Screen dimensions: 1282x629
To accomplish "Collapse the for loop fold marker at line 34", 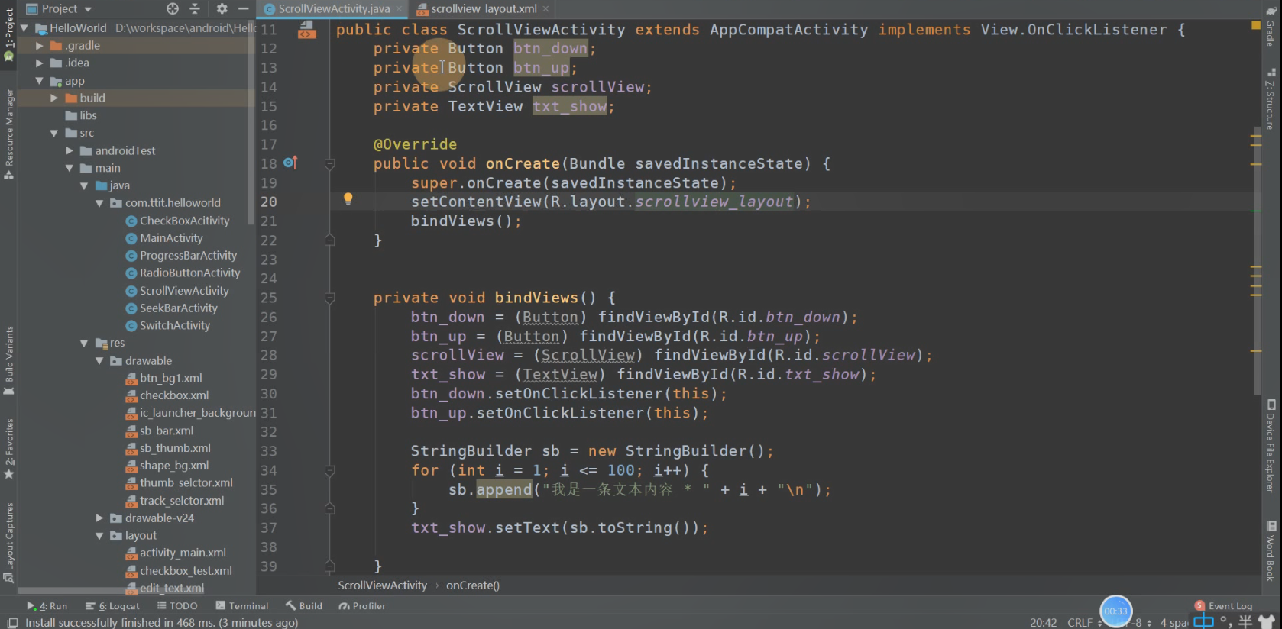I will click(x=330, y=470).
